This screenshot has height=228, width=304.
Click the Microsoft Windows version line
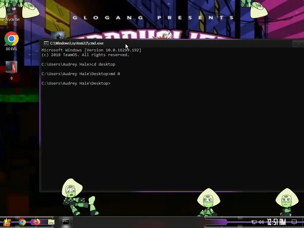coord(91,50)
